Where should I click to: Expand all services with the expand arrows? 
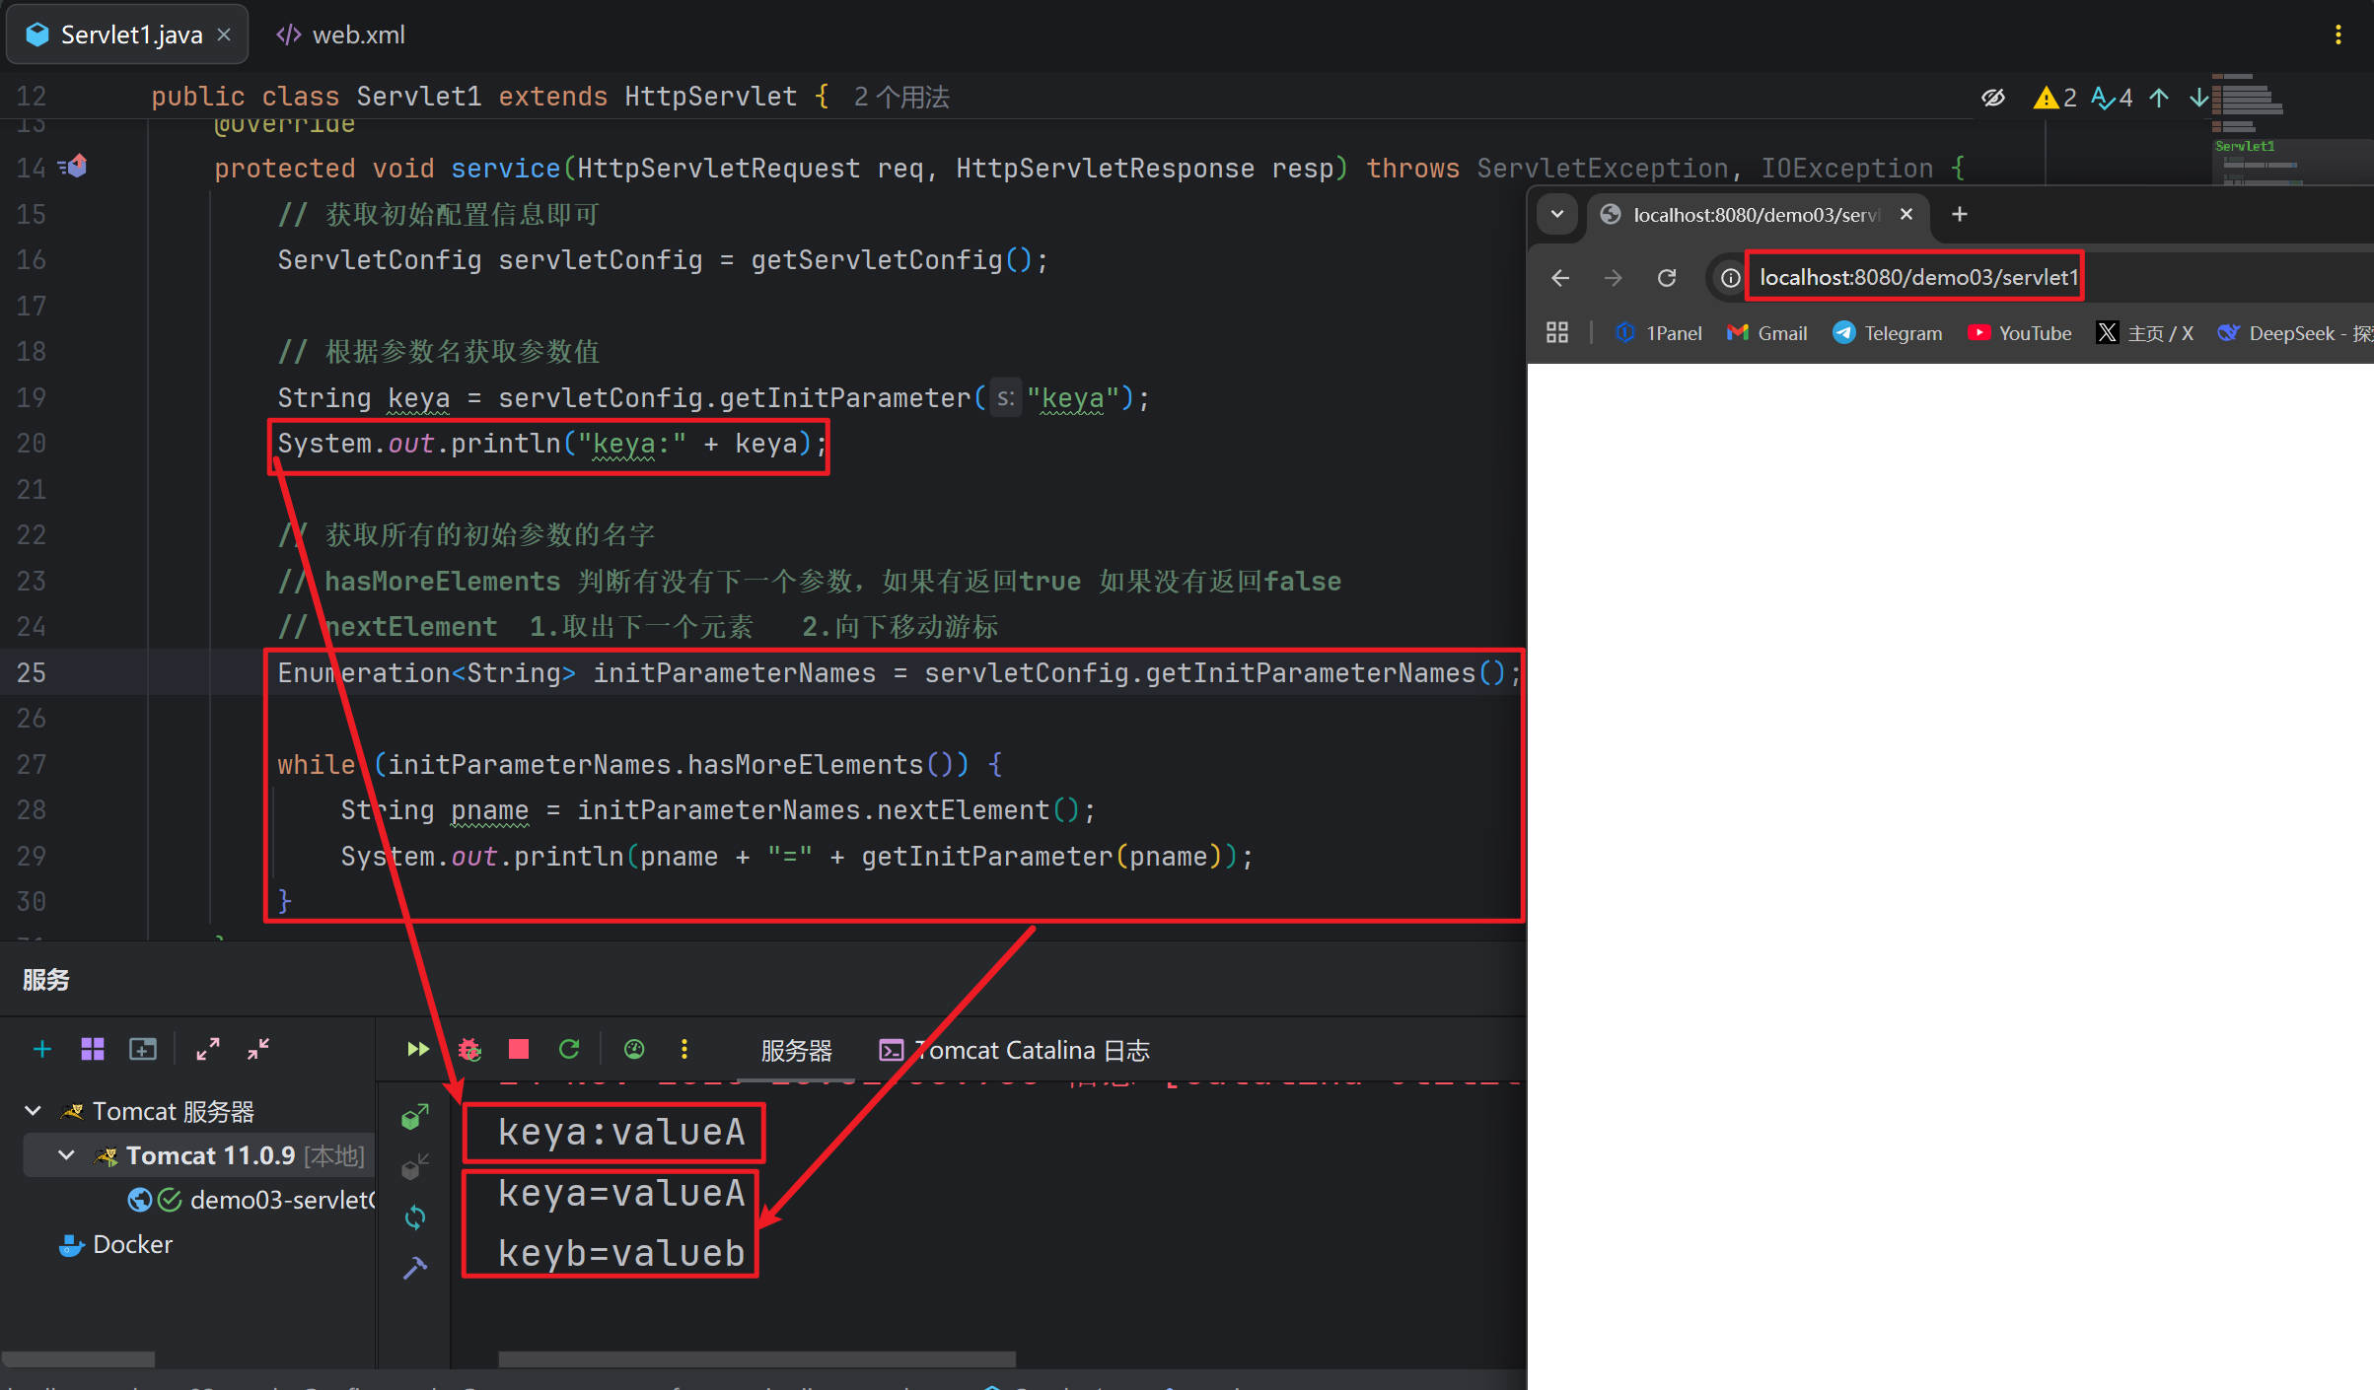[207, 1049]
